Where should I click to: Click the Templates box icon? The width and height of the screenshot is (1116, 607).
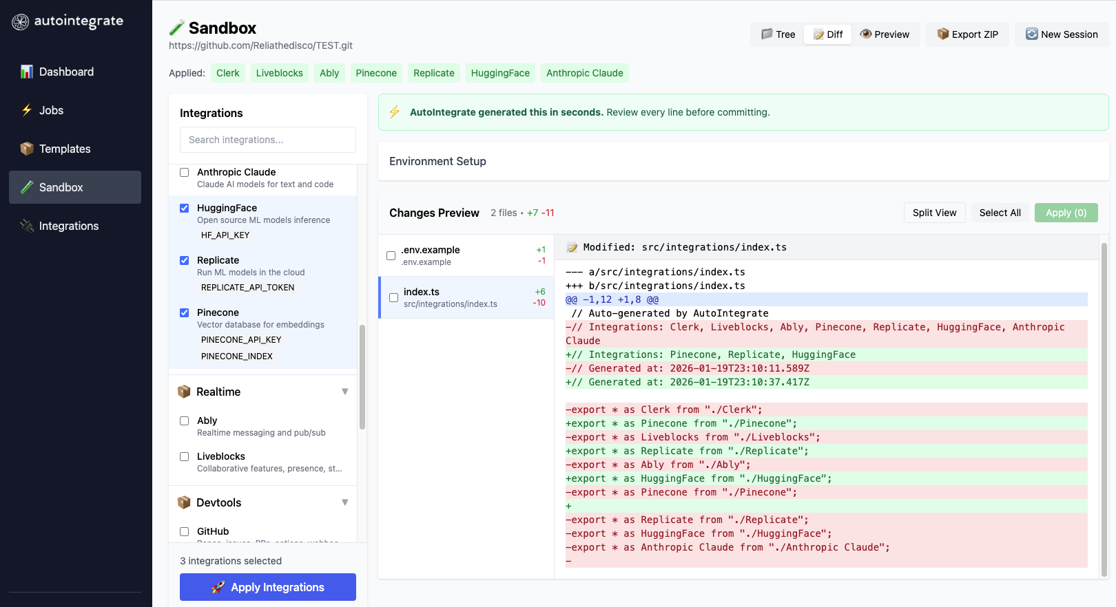pos(27,149)
